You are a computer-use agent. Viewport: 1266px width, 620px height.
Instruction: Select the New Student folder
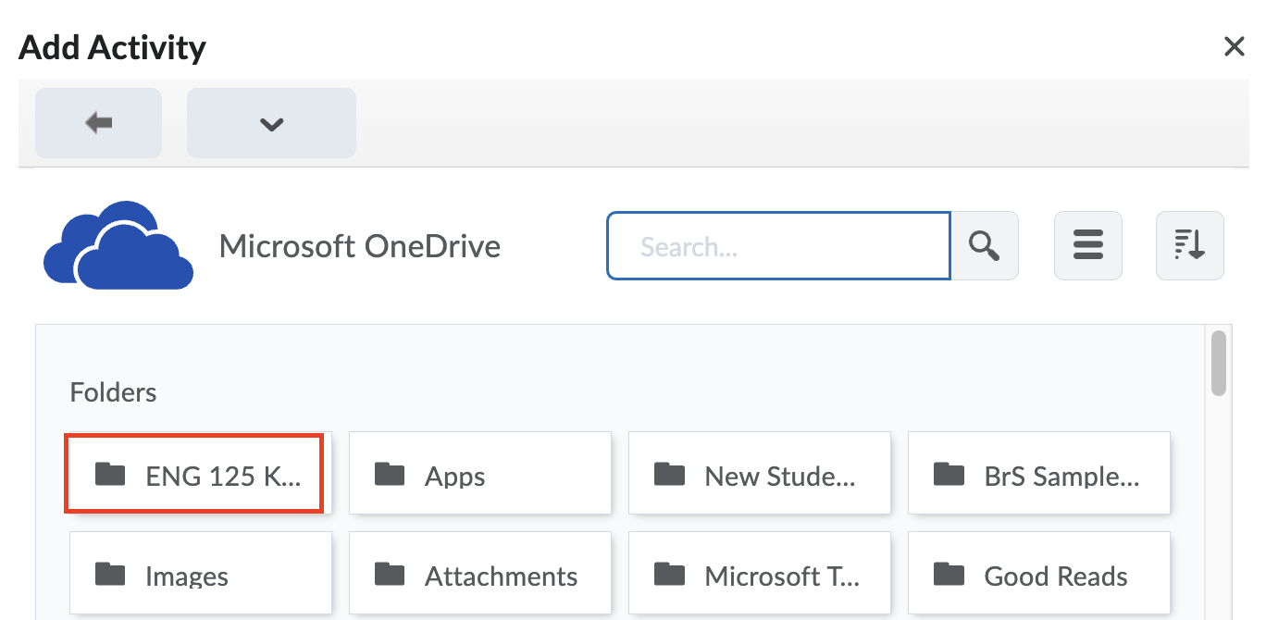click(x=759, y=475)
